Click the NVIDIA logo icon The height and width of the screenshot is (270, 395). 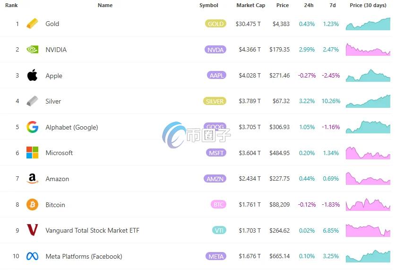point(32,50)
